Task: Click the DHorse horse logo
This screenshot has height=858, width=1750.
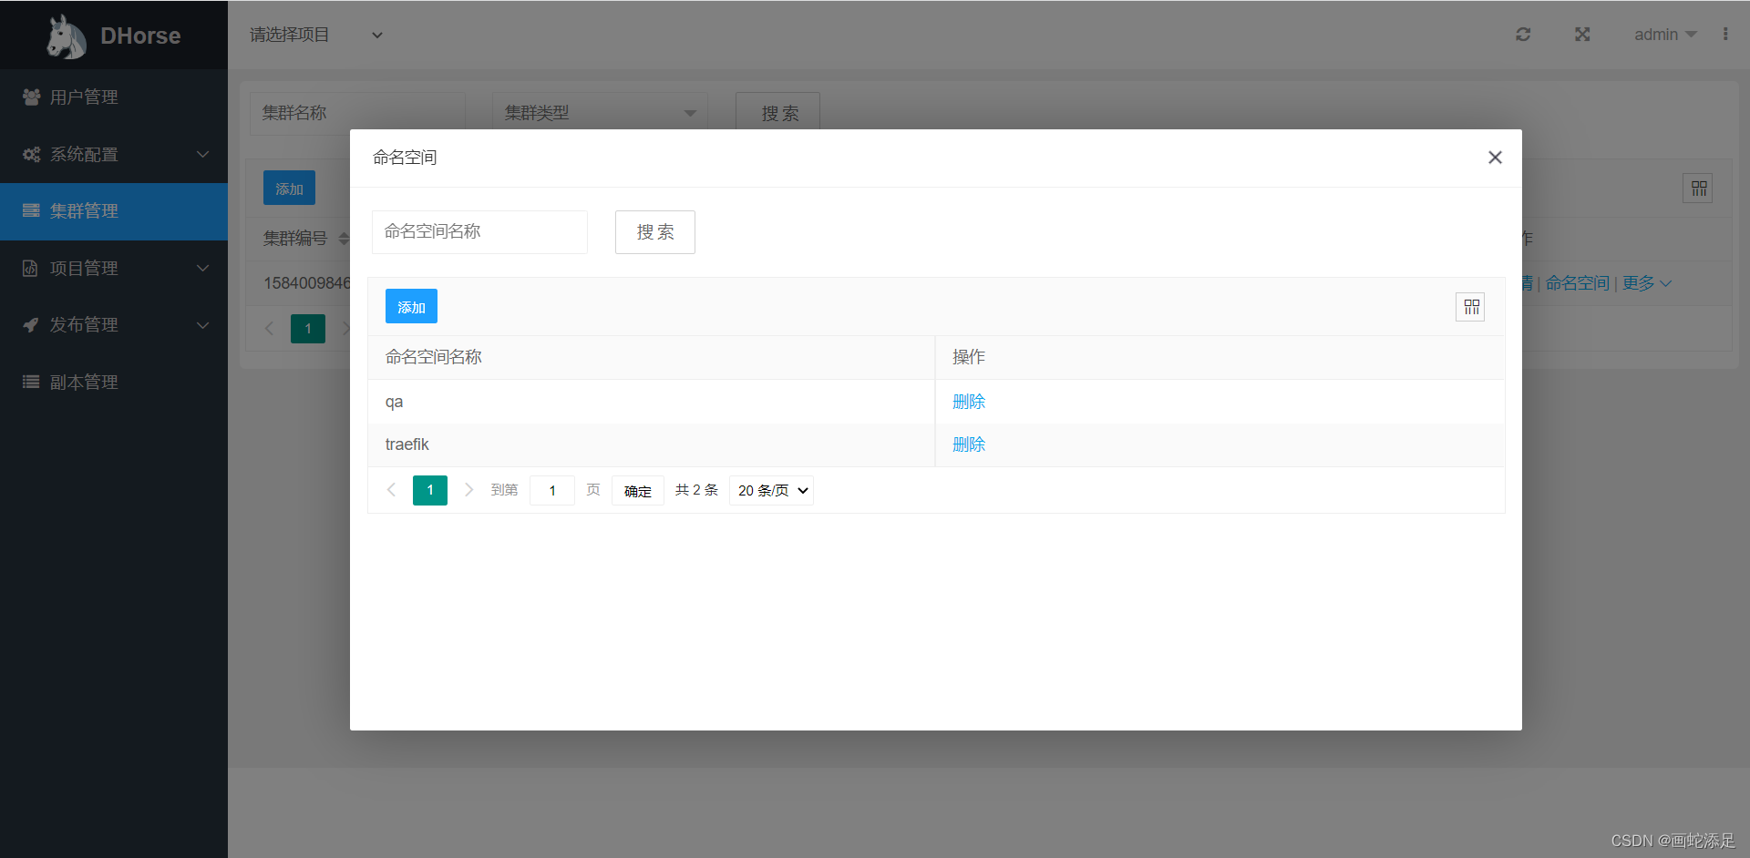Action: click(66, 36)
